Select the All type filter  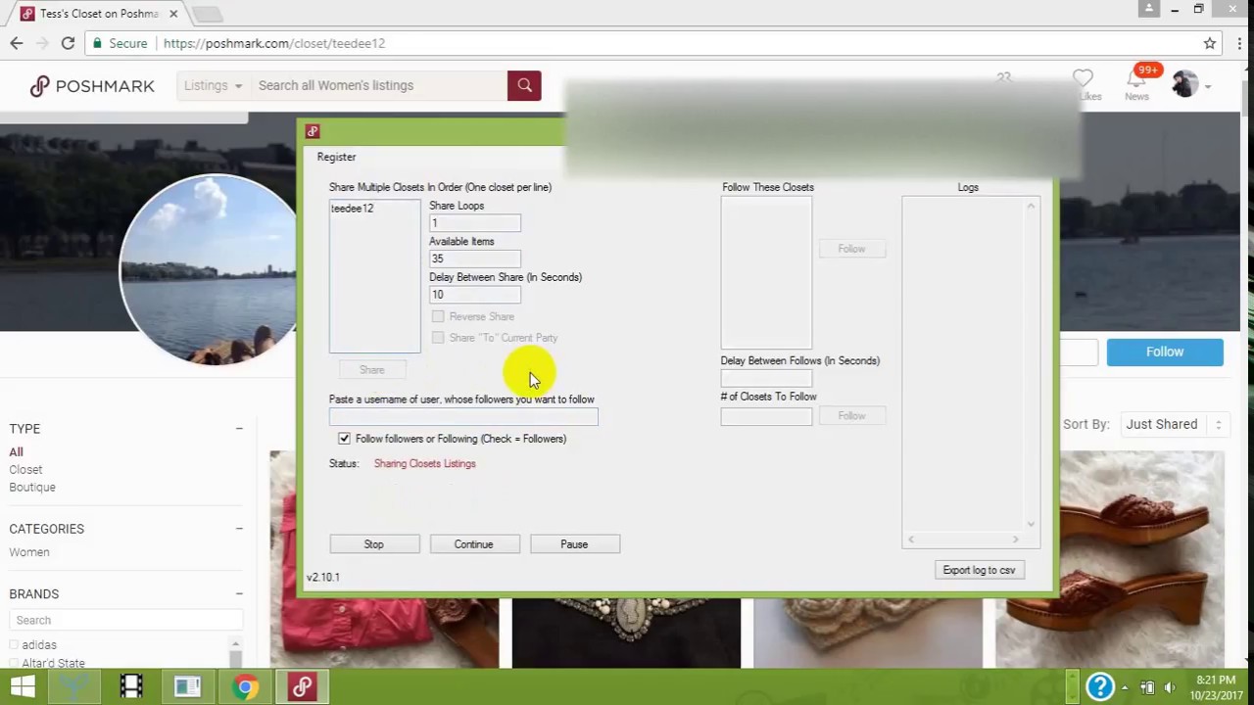click(x=16, y=451)
